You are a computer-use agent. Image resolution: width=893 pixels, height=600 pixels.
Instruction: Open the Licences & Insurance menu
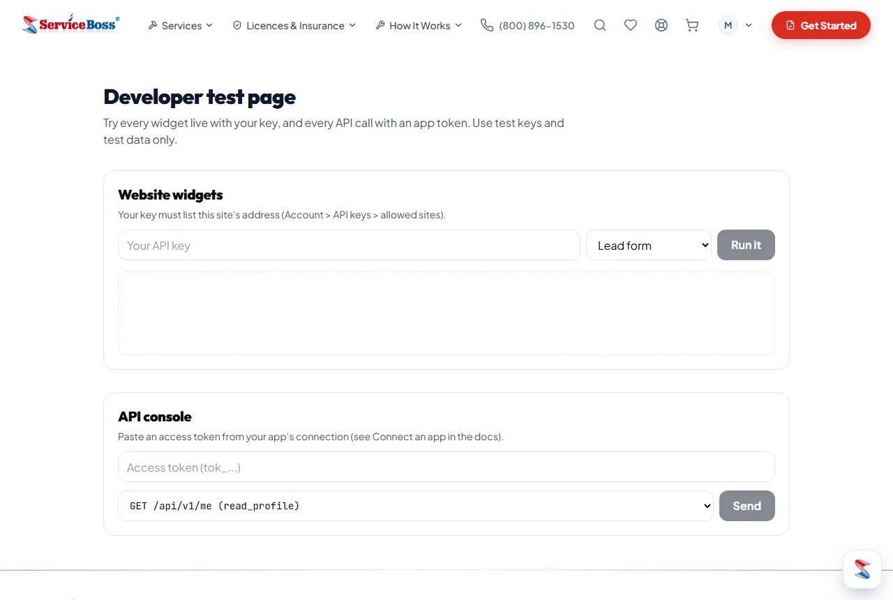pos(294,25)
